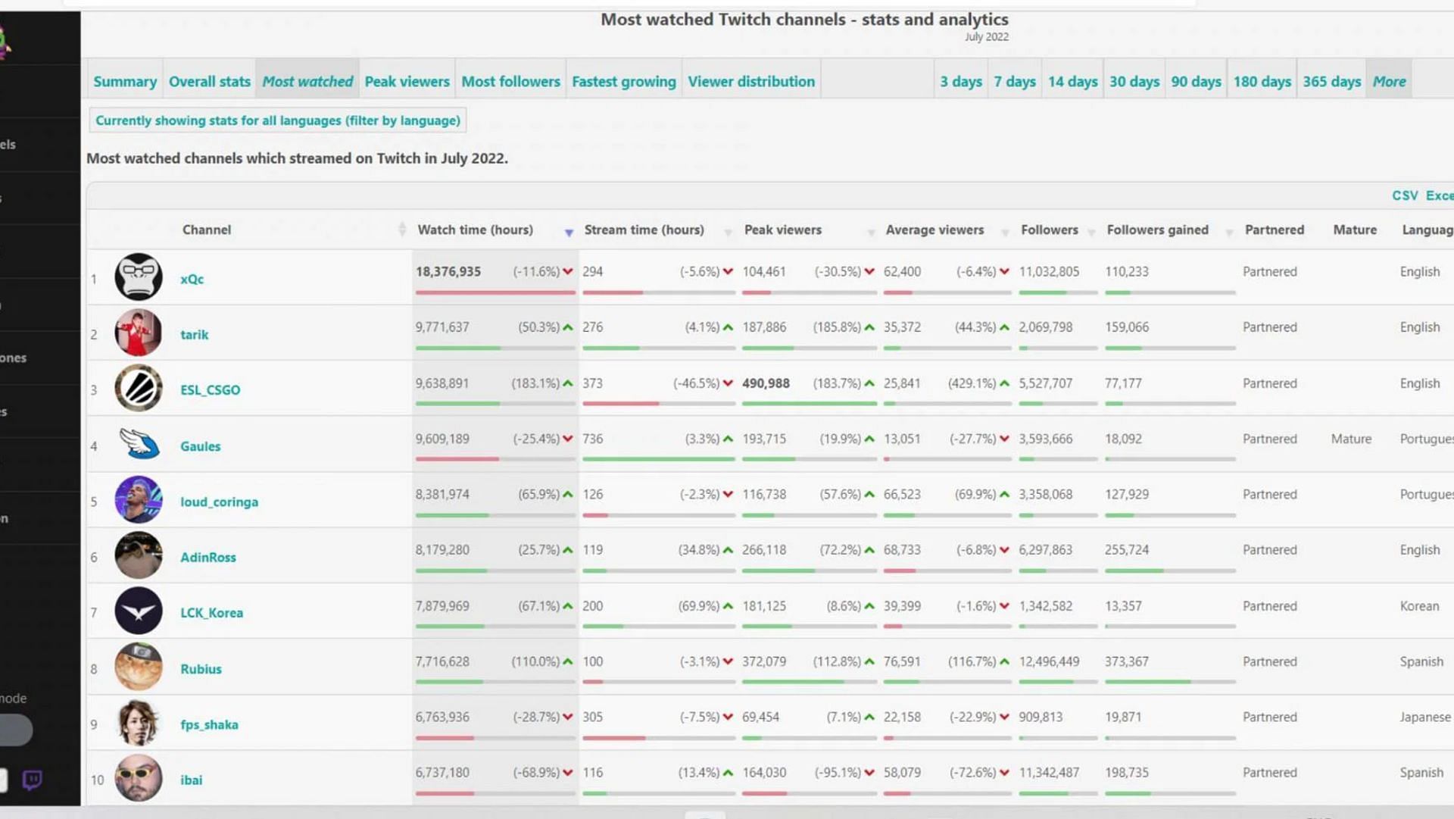Viewport: 1454px width, 819px height.
Task: Sort by Stream time (hours) arrow
Action: pos(728,233)
